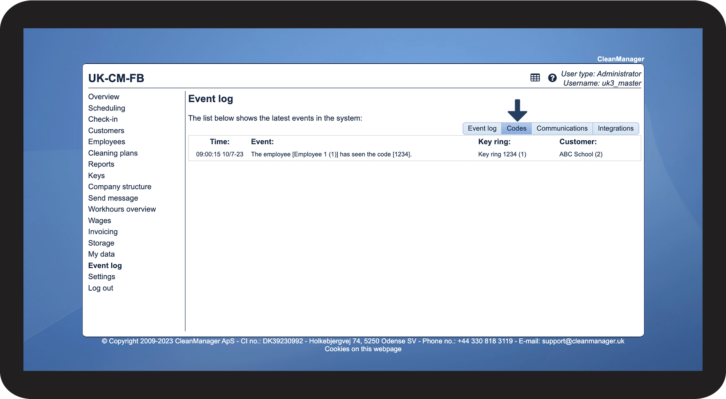Open the help question mark icon
726x399 pixels.
(552, 78)
